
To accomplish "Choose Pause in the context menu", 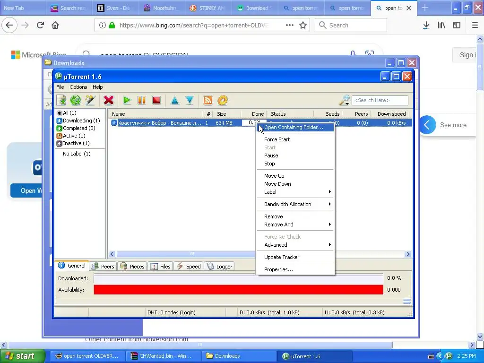I will [295, 156].
